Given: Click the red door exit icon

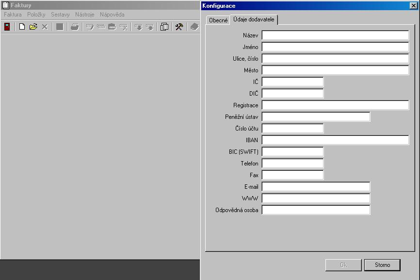Looking at the screenshot, I should [x=7, y=27].
